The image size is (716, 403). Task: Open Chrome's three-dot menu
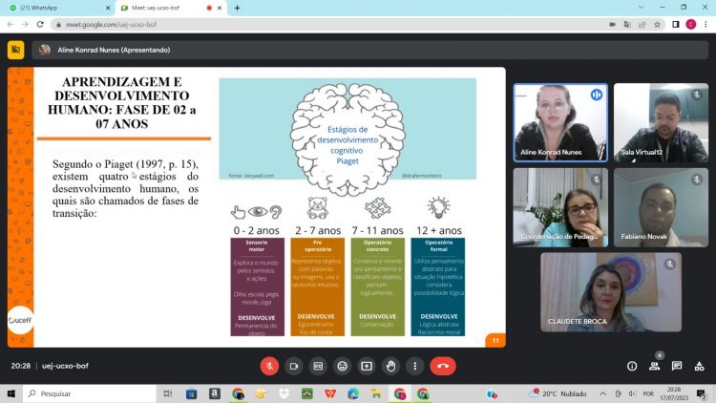click(x=705, y=25)
